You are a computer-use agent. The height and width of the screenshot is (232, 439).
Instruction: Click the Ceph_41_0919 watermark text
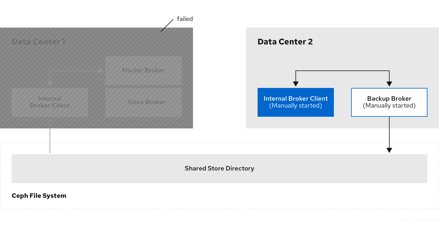(x=419, y=220)
